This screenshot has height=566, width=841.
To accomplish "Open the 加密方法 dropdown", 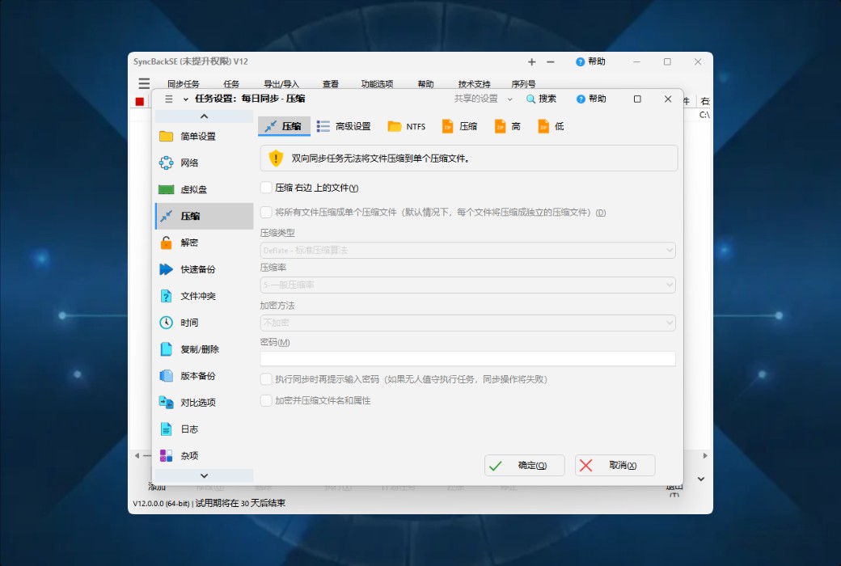I will (x=467, y=323).
